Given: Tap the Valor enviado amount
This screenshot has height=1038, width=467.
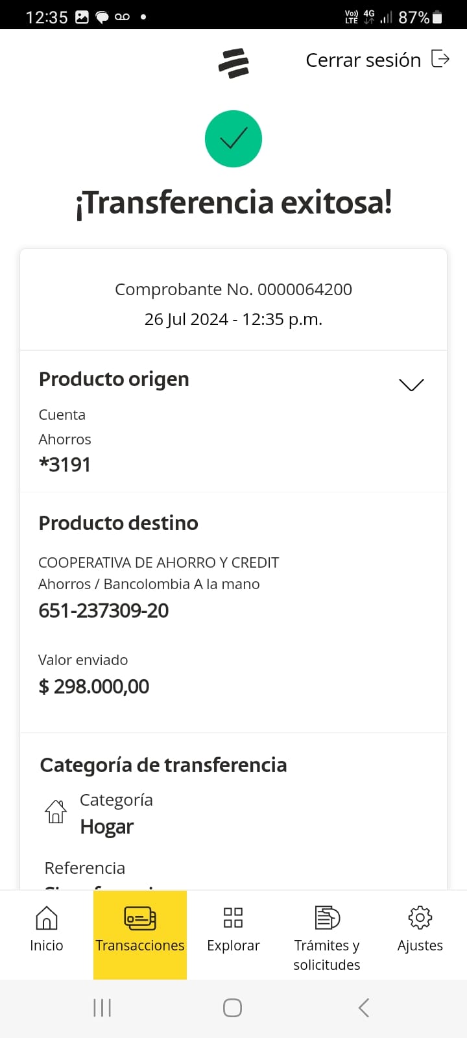Looking at the screenshot, I should [94, 686].
